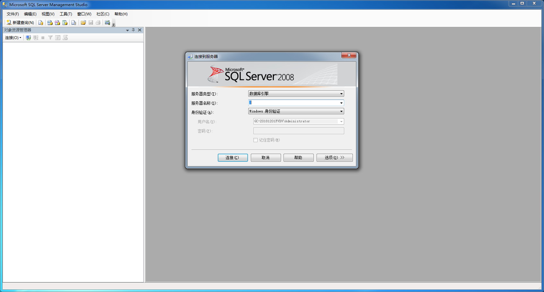The image size is (544, 292).
Task: Click the SSMS application icon in title bar
Action: pyautogui.click(x=5, y=5)
